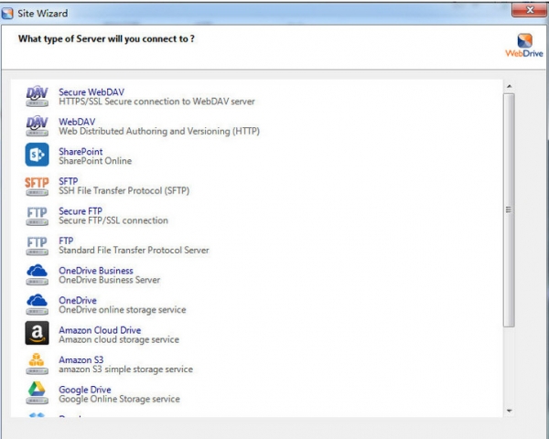Click the Site Wizard title bar icon
549x439 pixels.
pyautogui.click(x=7, y=14)
